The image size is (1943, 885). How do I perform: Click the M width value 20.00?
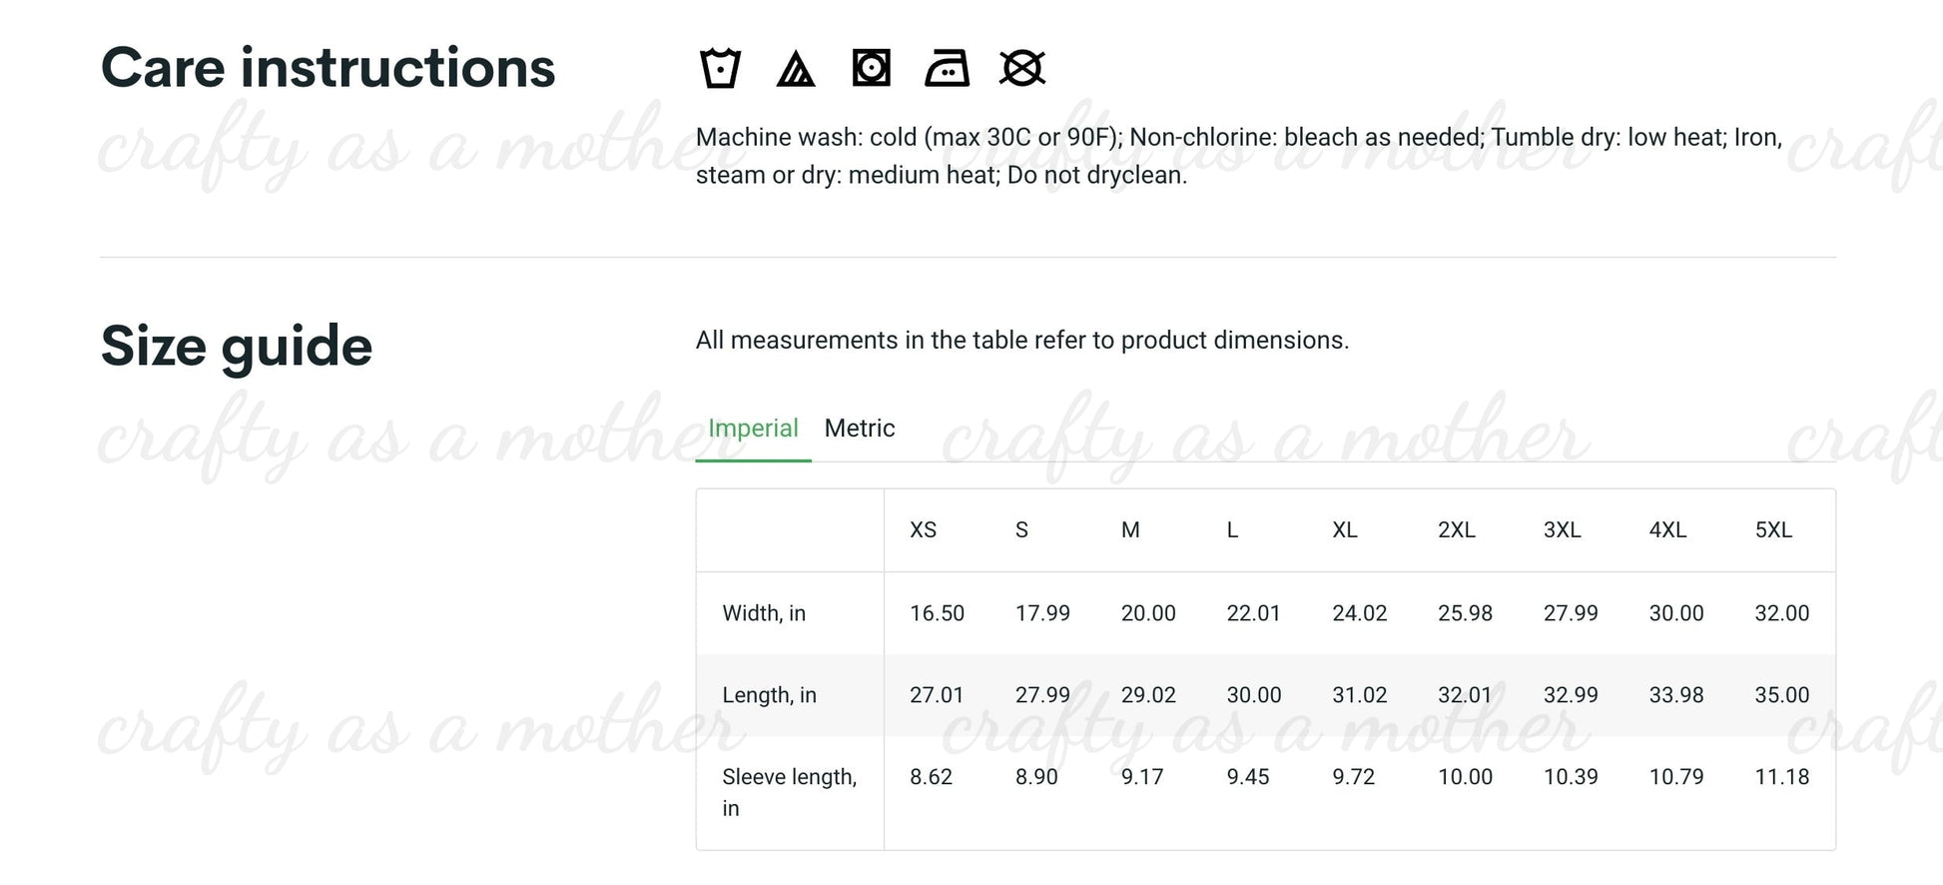[x=1148, y=613]
